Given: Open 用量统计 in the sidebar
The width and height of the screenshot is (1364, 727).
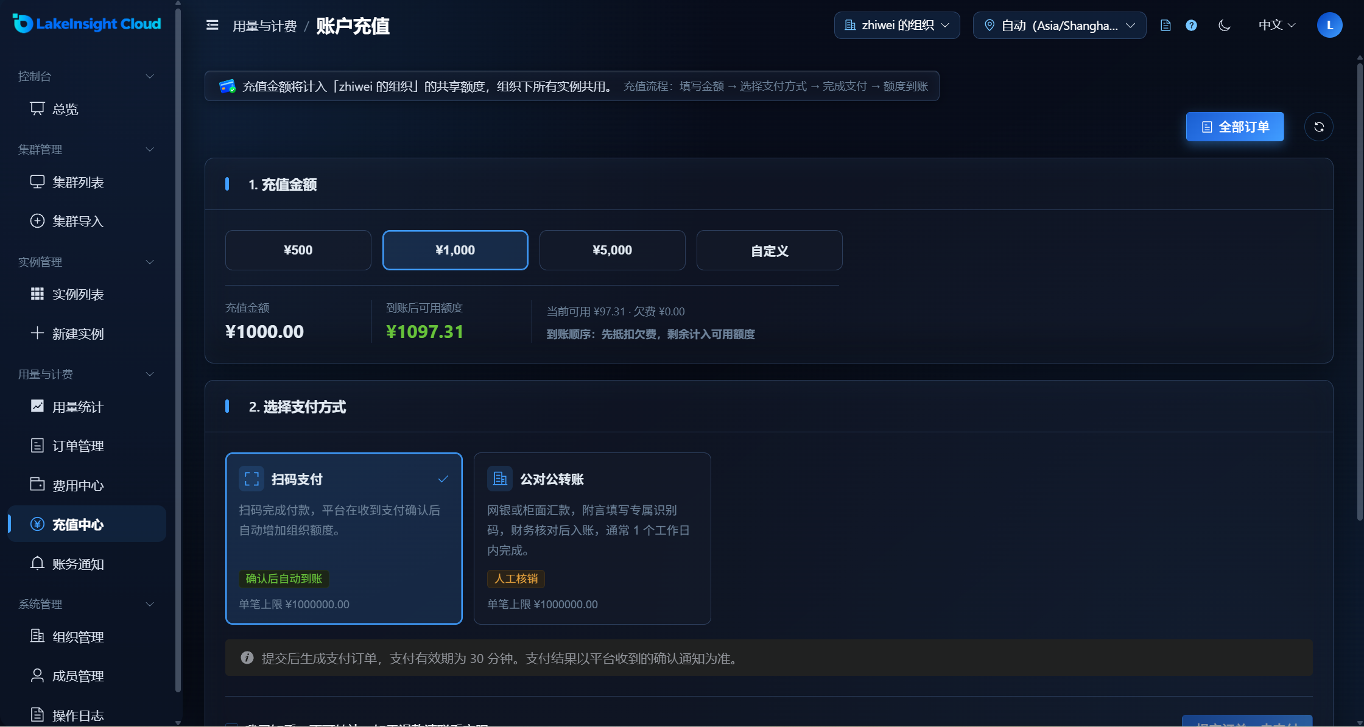Looking at the screenshot, I should (x=87, y=407).
